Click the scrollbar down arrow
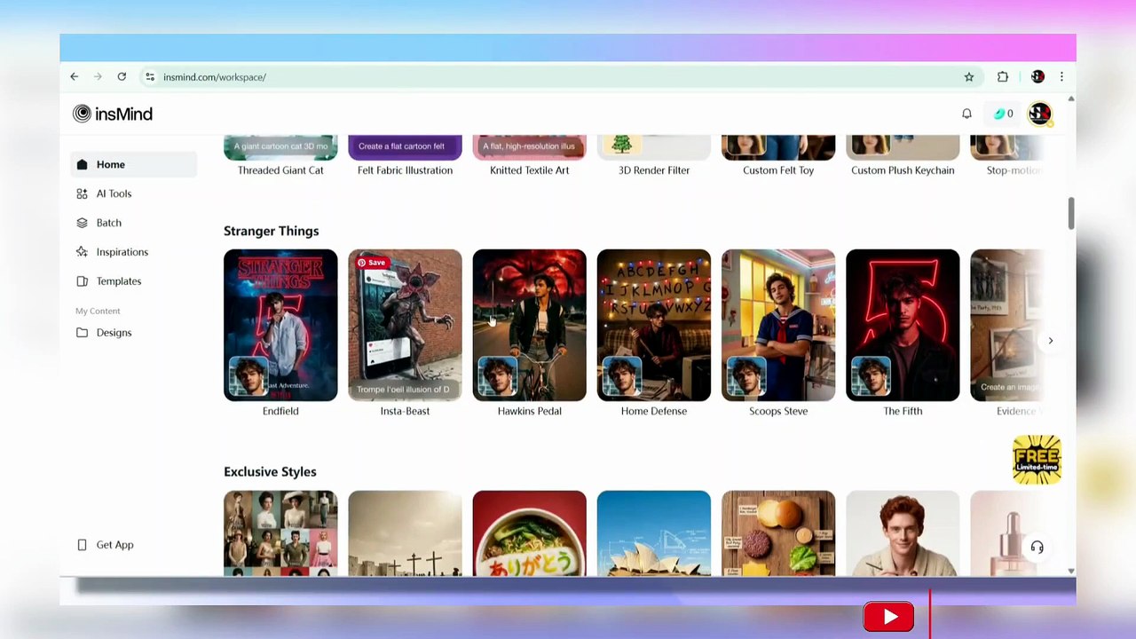The image size is (1136, 639). point(1071,571)
